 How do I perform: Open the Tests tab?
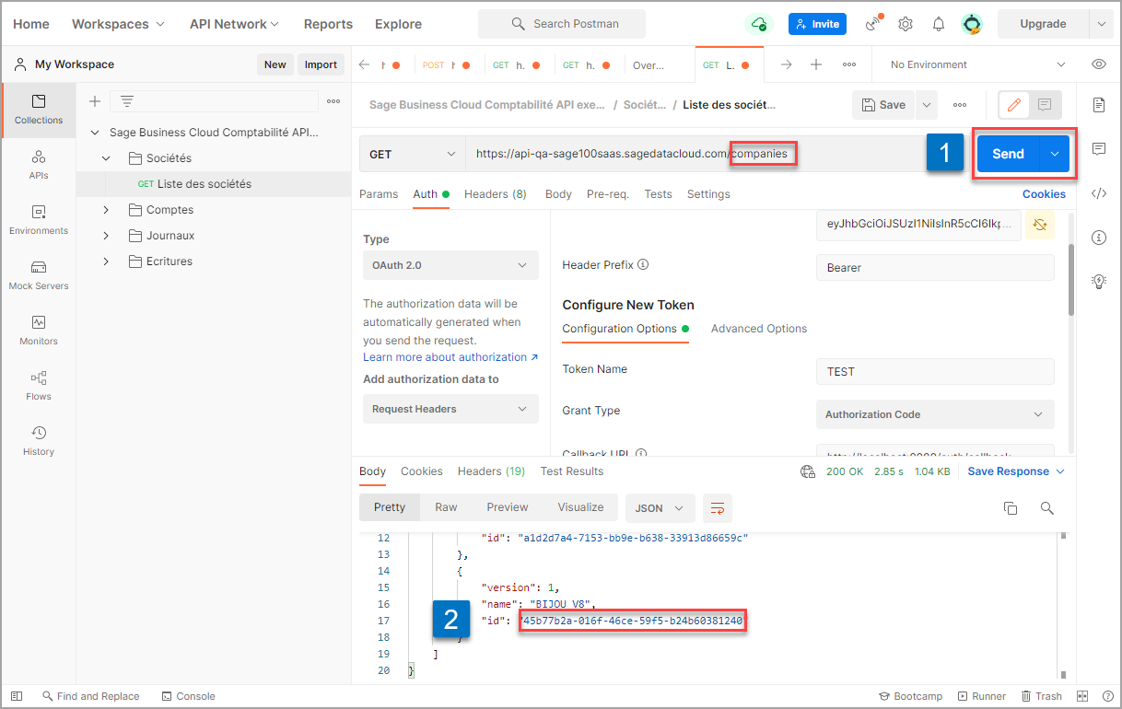click(x=658, y=194)
